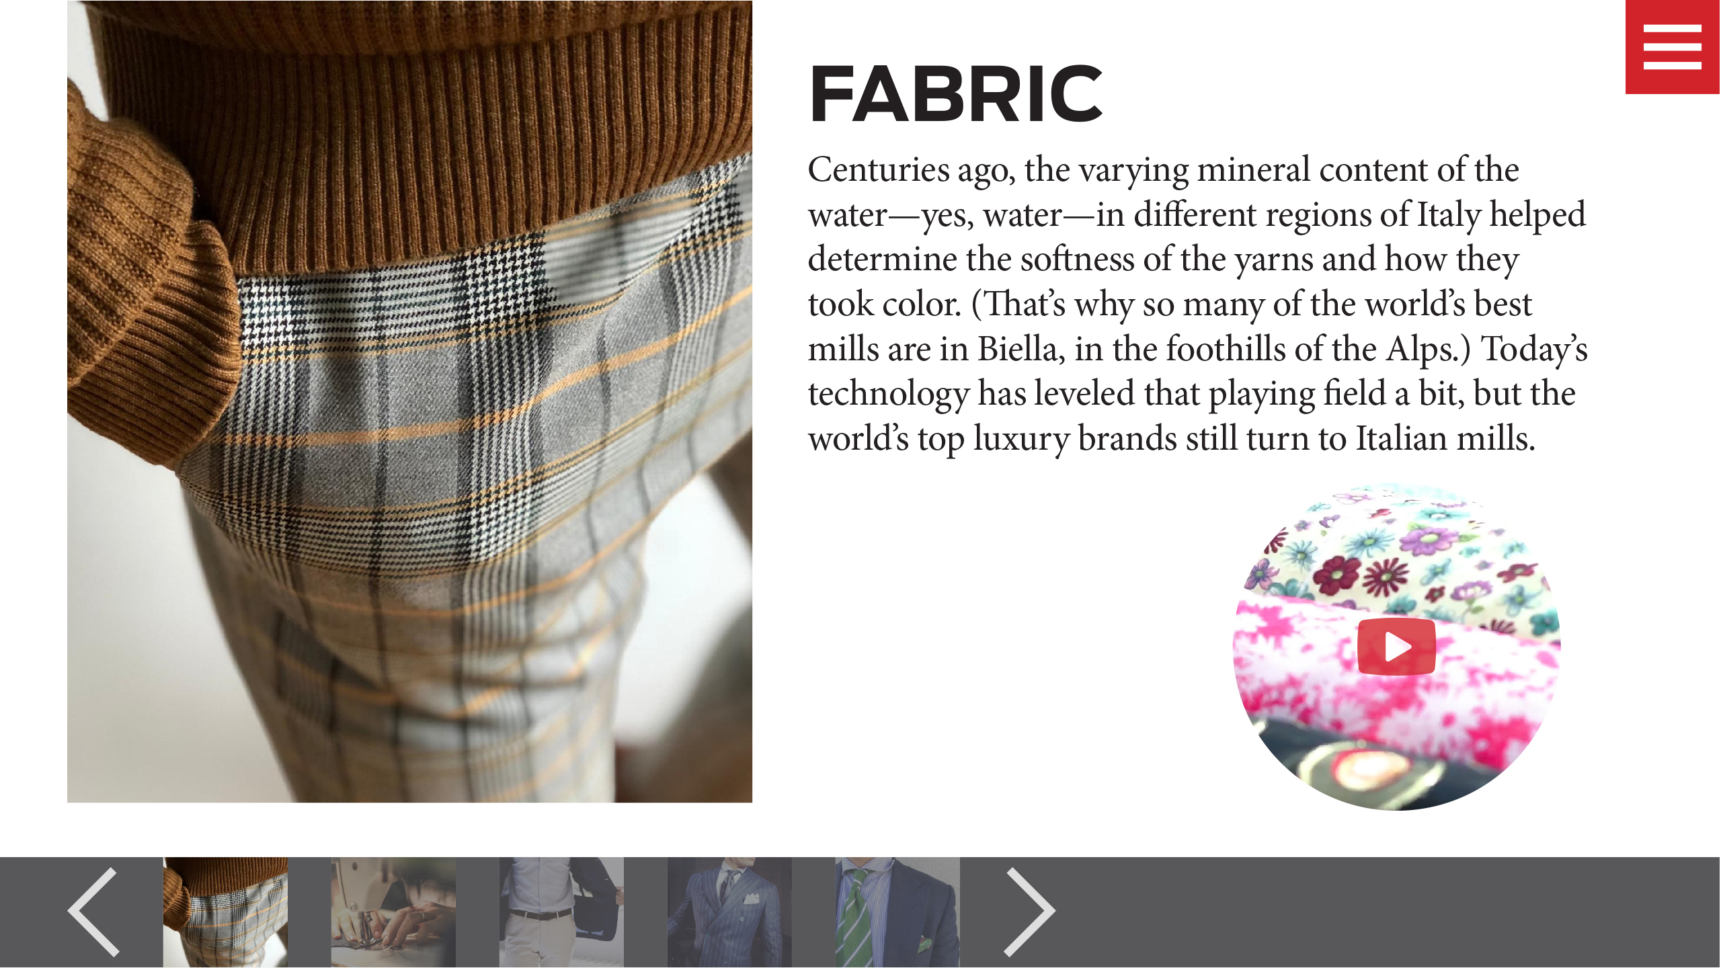Click the large plaid trousers photo
This screenshot has width=1721, height=968.
click(409, 401)
